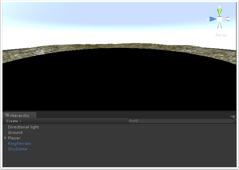The width and height of the screenshot is (239, 170).
Task: Click the green Y axis cone on gizmo
Action: pos(220,12)
